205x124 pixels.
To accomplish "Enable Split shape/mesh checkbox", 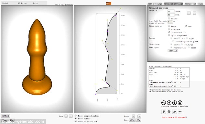I will point(169,35).
